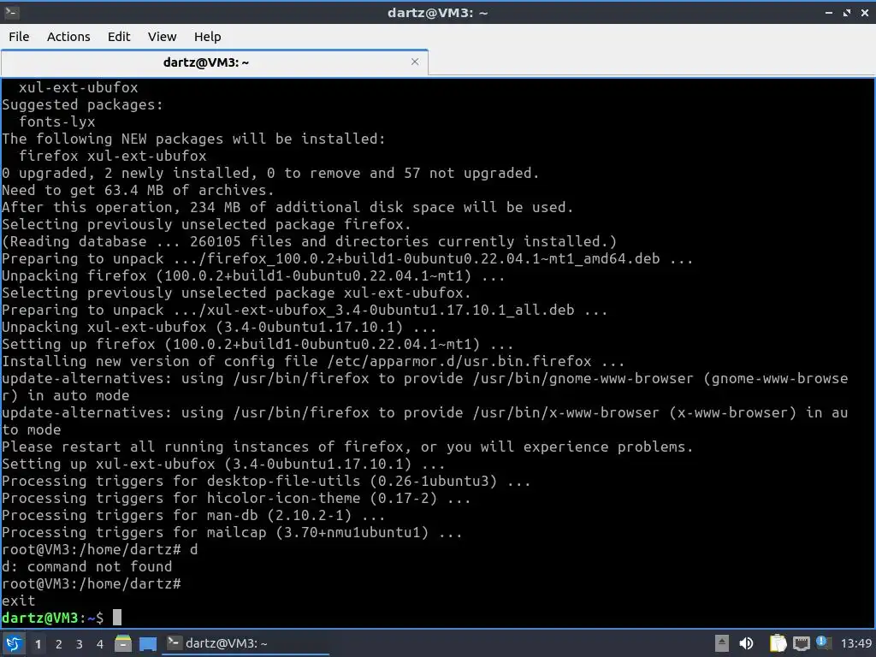Open the Help menu

[207, 37]
